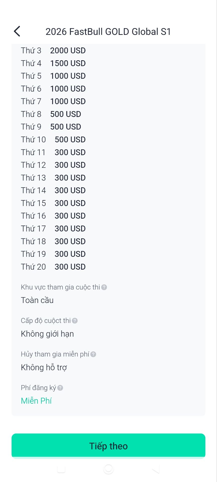Tap the Thứ 20 prize row
The height and width of the screenshot is (482, 217).
point(53,267)
